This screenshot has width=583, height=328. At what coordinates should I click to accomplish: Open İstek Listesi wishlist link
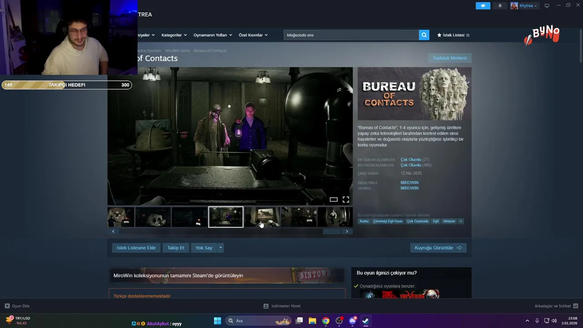click(453, 35)
